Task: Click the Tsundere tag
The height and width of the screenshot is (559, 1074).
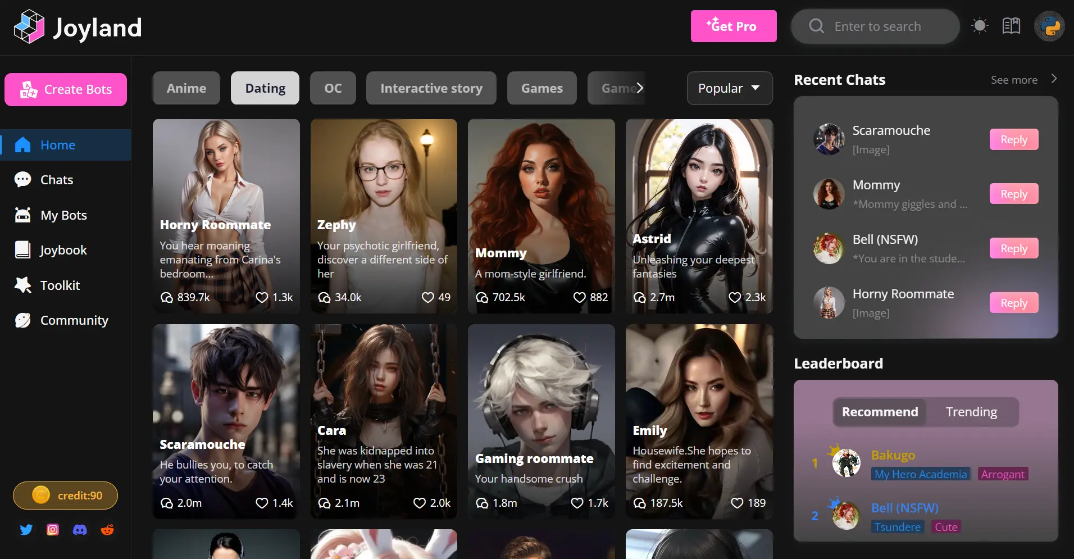Action: tap(897, 527)
